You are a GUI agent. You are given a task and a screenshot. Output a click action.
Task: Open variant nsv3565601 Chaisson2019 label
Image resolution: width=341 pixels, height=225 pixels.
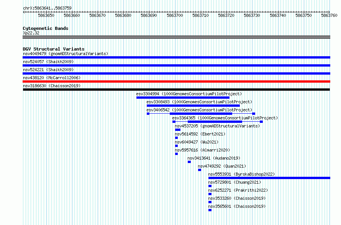pyautogui.click(x=237, y=206)
